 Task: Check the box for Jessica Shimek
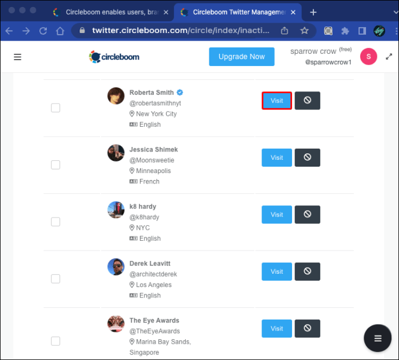click(56, 165)
